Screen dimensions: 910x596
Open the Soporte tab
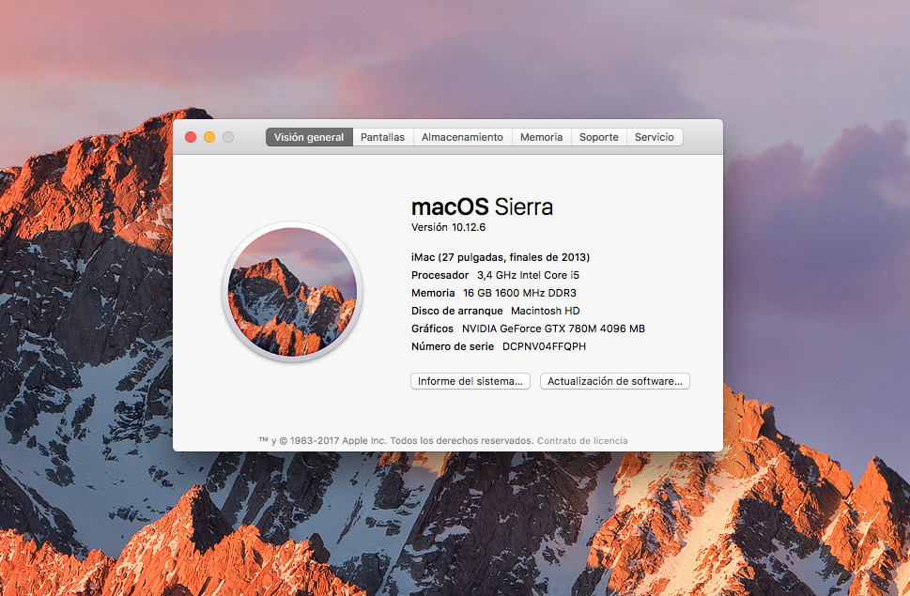(599, 137)
